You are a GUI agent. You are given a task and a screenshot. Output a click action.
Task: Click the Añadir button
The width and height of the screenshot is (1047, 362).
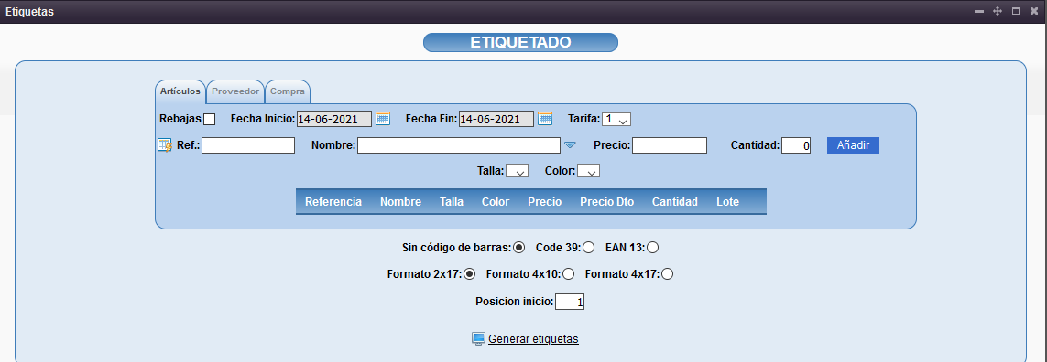[853, 145]
